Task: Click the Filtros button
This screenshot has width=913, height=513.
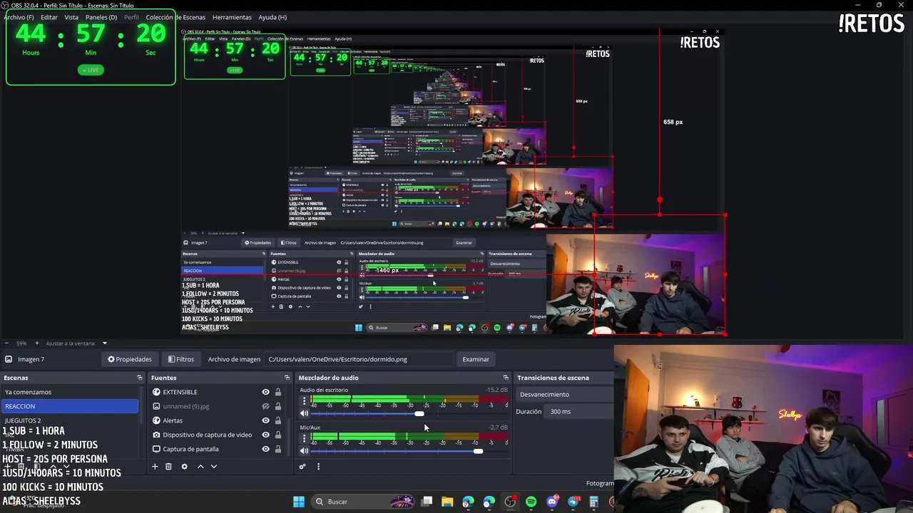Action: tap(181, 359)
